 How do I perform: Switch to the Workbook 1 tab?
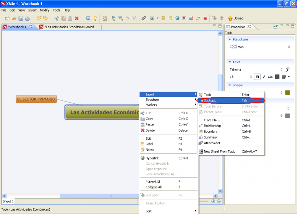point(17,27)
